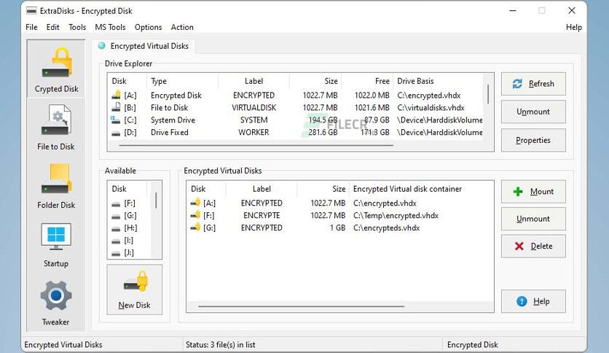Click 'C:\Temp\encrypted.vhdx' container path
The height and width of the screenshot is (353, 609).
coord(396,215)
